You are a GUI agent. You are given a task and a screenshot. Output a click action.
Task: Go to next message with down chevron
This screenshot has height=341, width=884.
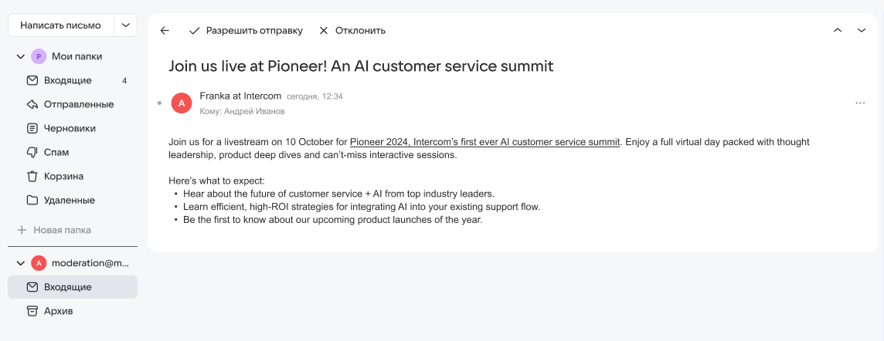pyautogui.click(x=862, y=31)
